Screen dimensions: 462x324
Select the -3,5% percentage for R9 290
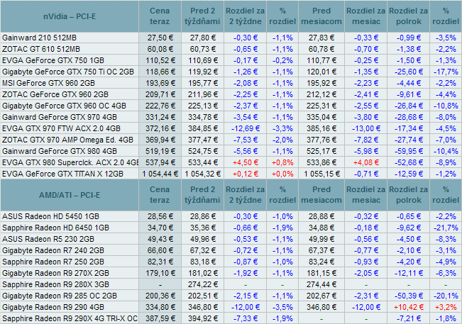click(282, 307)
